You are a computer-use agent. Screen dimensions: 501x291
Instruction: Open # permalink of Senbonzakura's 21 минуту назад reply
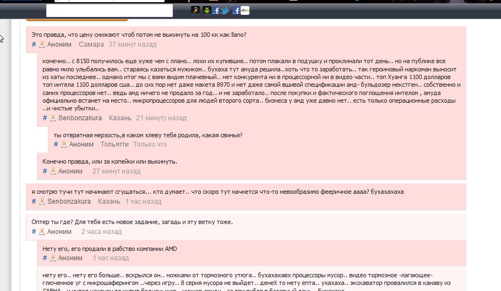click(45, 118)
